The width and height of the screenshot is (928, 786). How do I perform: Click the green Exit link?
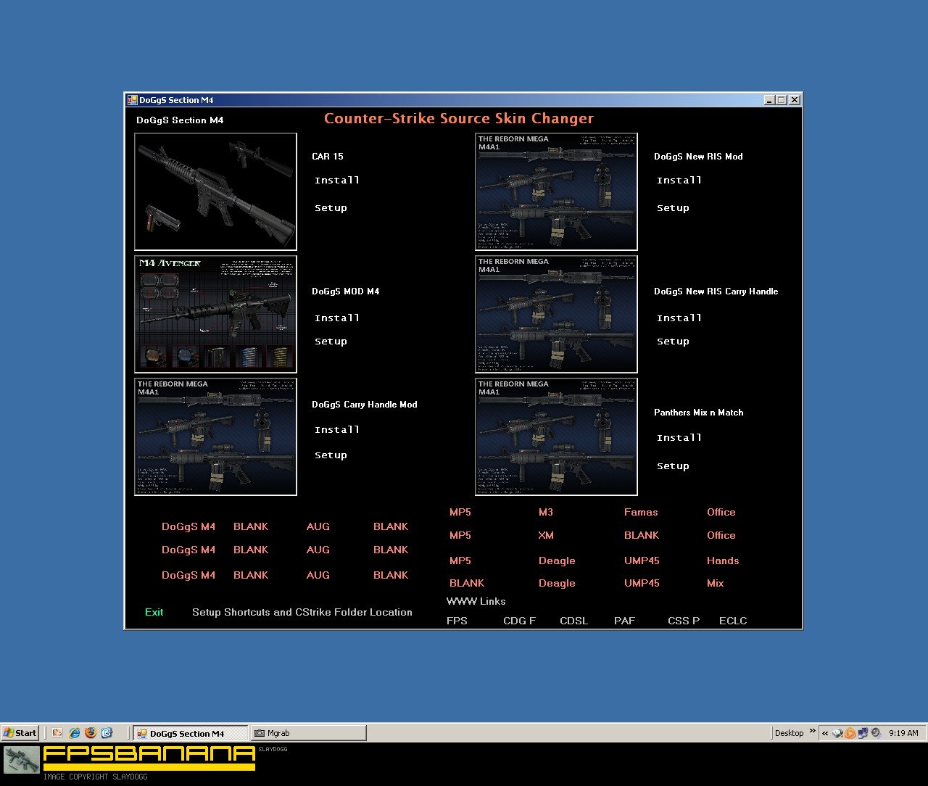coord(154,612)
